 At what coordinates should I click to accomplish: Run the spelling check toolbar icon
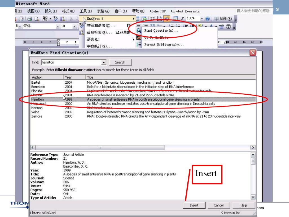coord(56,19)
